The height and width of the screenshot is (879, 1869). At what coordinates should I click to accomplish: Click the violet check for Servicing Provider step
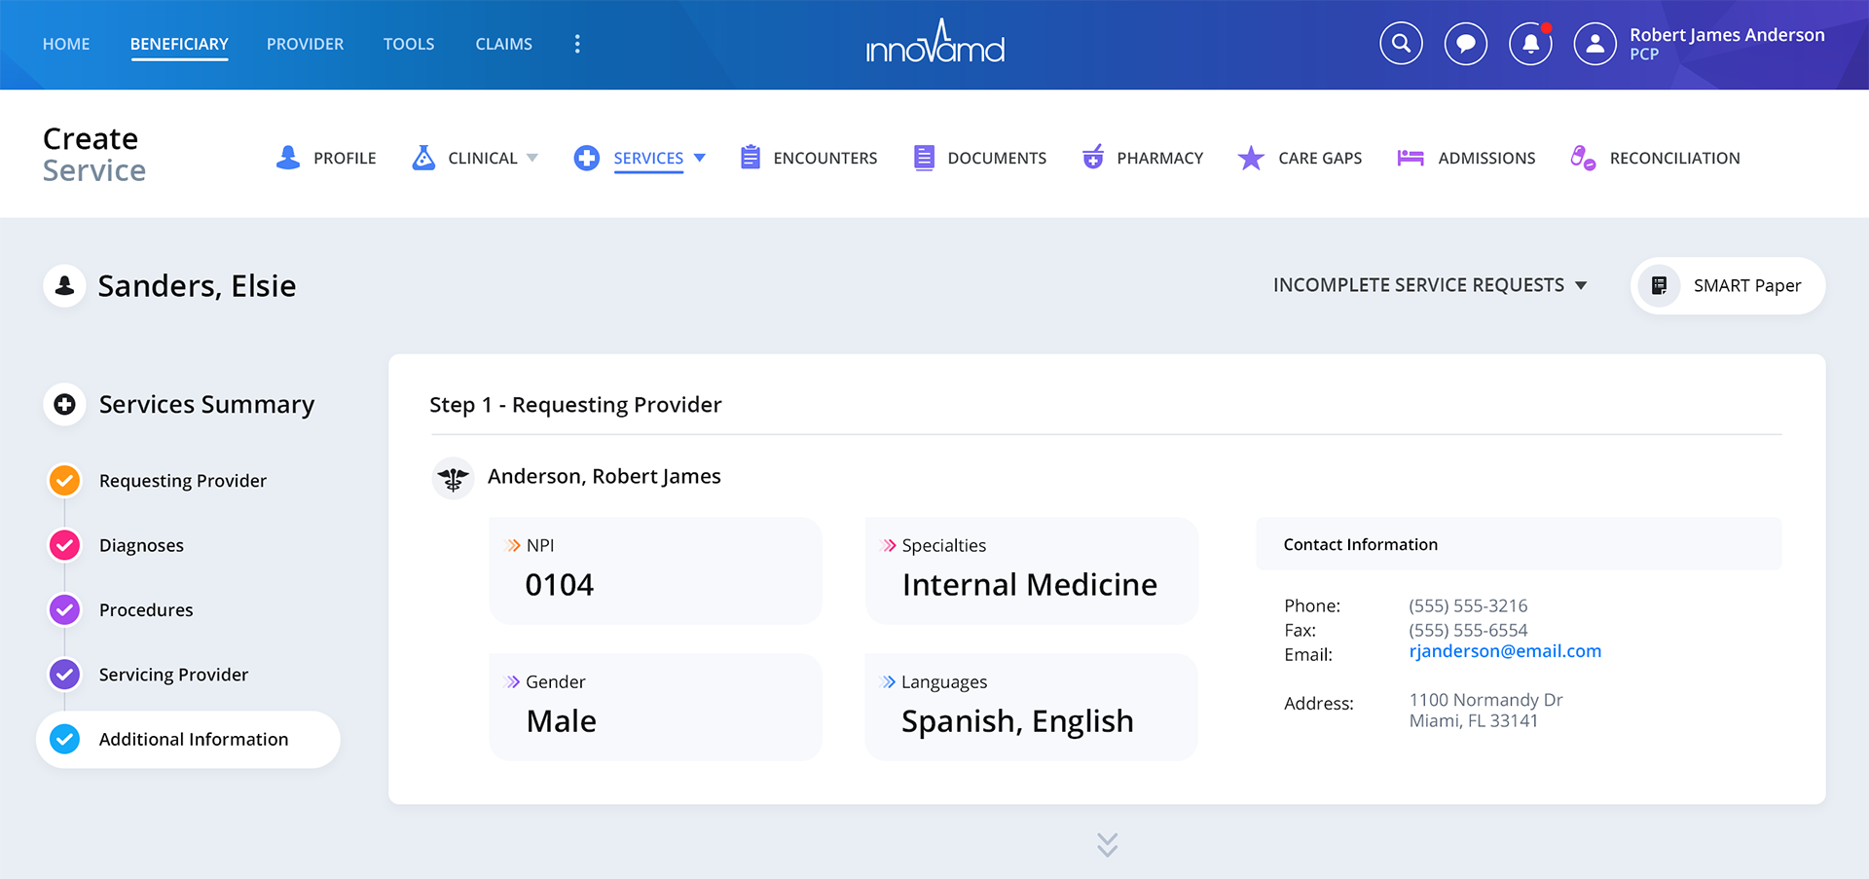[64, 675]
